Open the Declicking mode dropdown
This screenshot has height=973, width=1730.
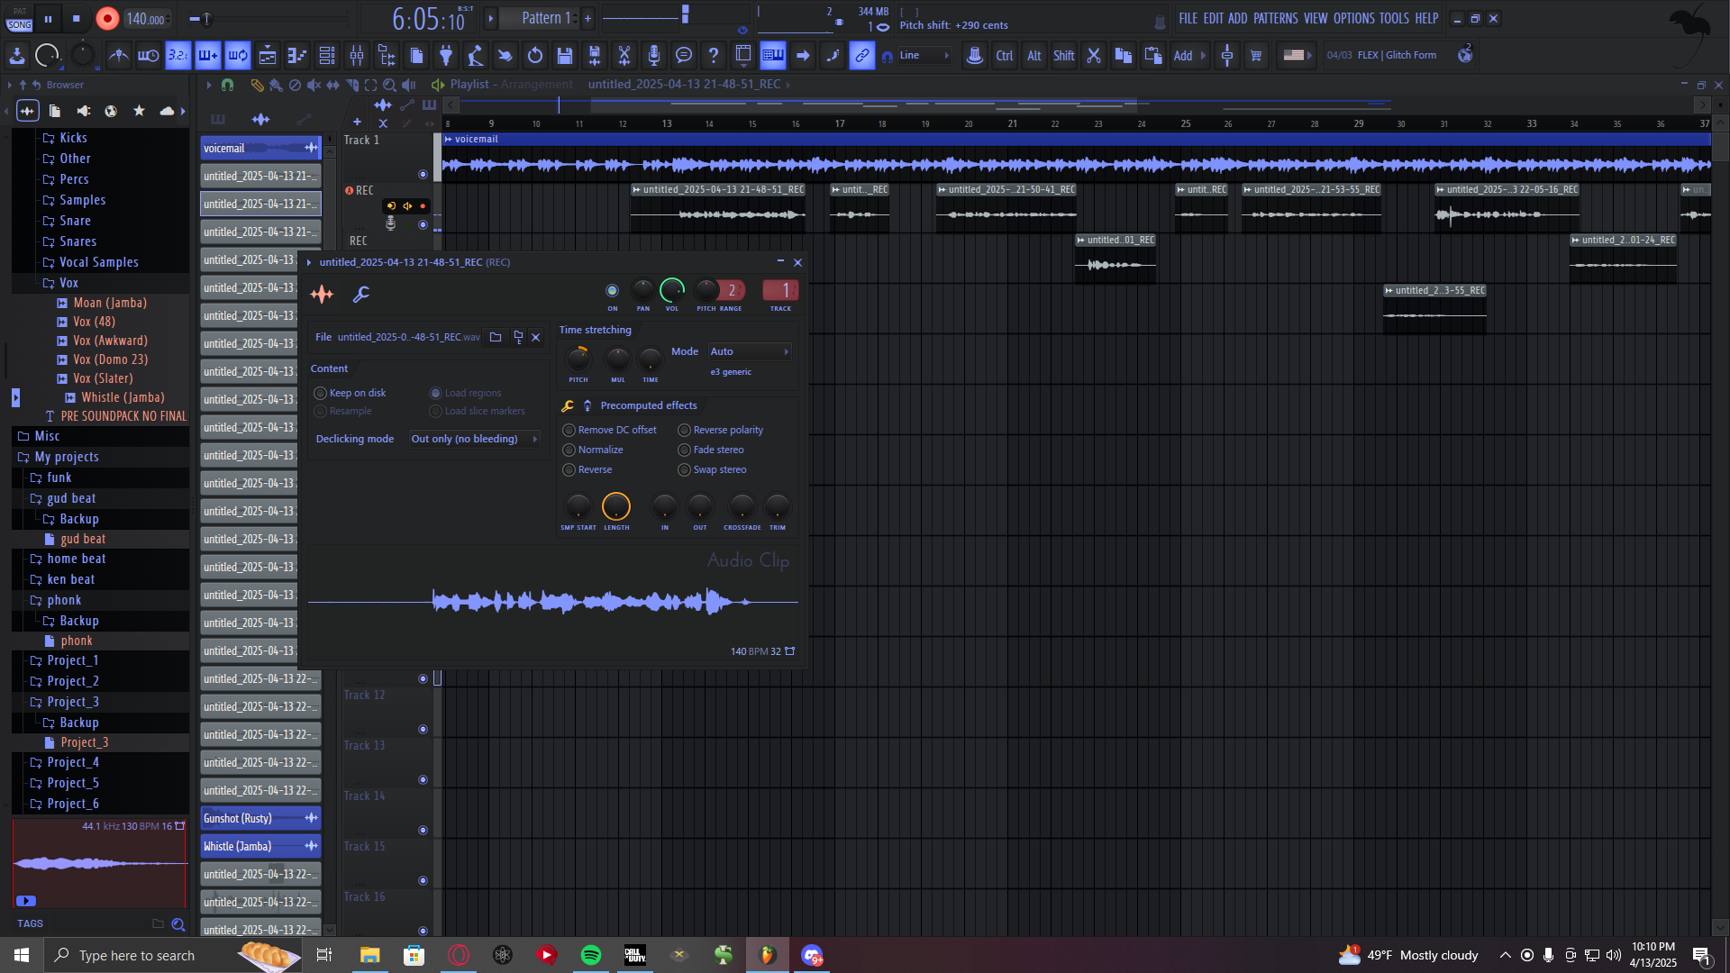click(x=474, y=440)
